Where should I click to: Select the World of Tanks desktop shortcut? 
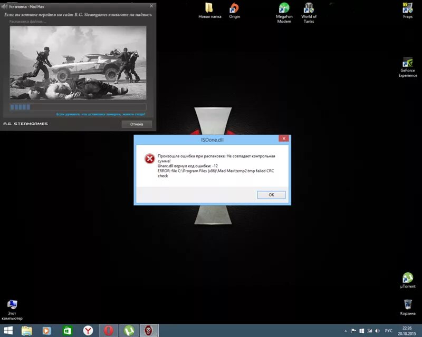[309, 13]
